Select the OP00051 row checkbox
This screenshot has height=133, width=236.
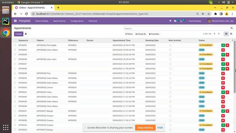coord(15,45)
